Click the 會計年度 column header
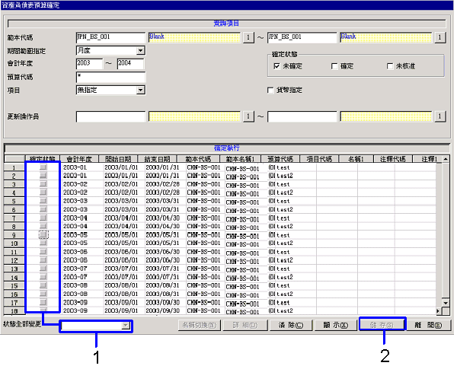The image size is (457, 369). pyautogui.click(x=79, y=159)
